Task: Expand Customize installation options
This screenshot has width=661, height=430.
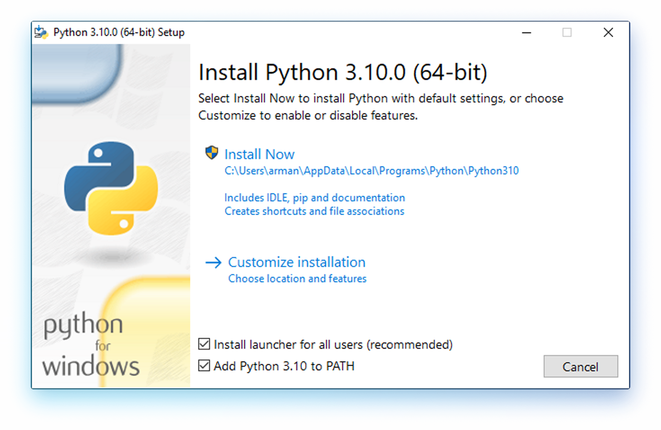Action: point(297,262)
